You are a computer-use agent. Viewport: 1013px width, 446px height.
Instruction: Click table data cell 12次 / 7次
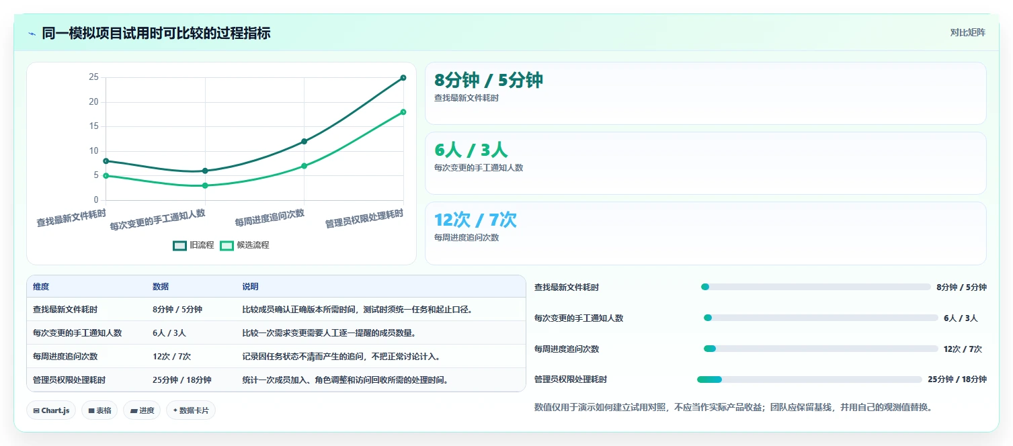tap(171, 357)
